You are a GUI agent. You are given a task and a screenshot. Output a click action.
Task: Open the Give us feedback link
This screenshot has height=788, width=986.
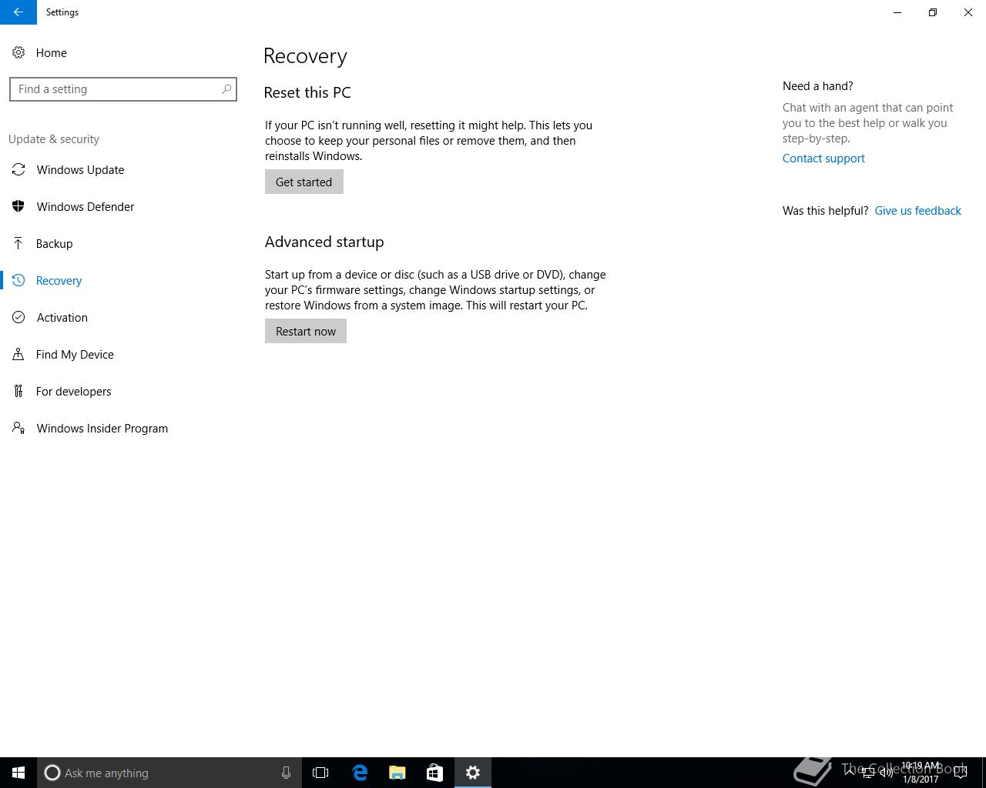click(x=917, y=211)
